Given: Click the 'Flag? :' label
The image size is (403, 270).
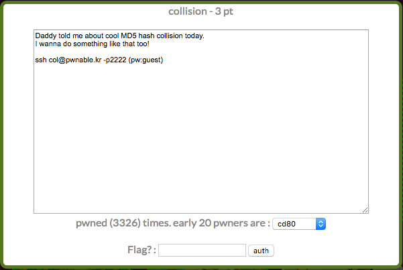Looking at the screenshot, I should pos(141,250).
